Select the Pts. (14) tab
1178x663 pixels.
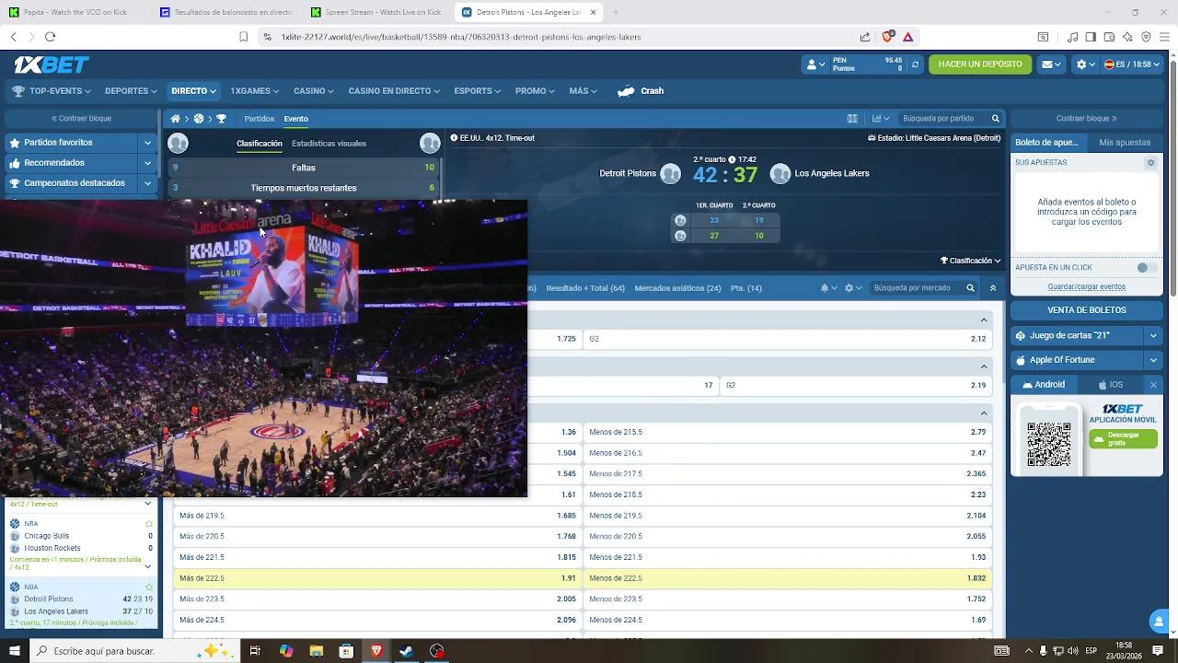(746, 288)
